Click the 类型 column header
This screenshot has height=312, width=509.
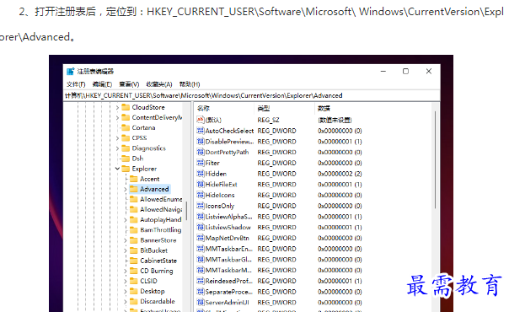tap(263, 109)
